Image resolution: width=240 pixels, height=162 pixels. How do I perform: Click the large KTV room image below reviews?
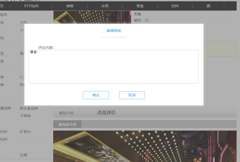pos(145,146)
